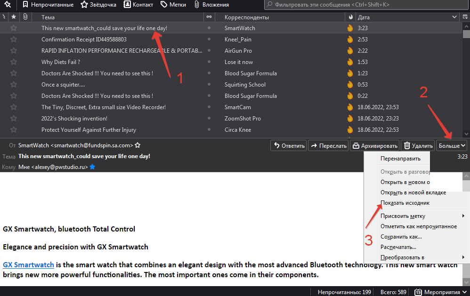Toggle the Contact quick filter
This screenshot has height=296, width=470.
pyautogui.click(x=138, y=5)
